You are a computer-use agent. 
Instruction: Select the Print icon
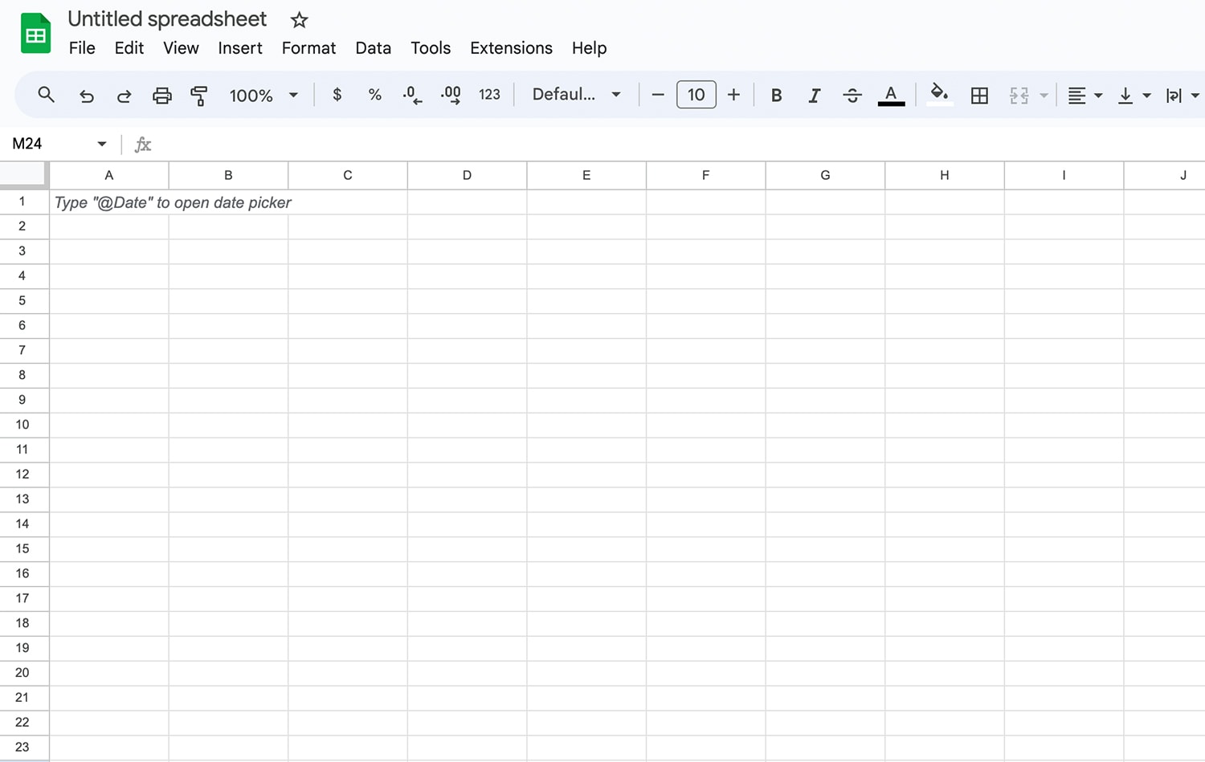(x=161, y=95)
